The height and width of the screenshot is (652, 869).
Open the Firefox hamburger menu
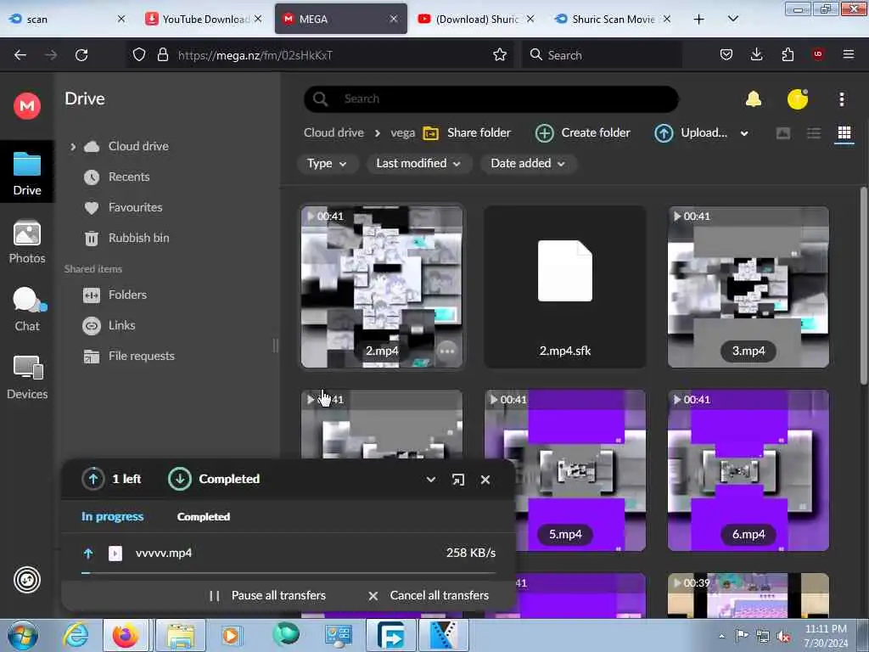click(848, 54)
